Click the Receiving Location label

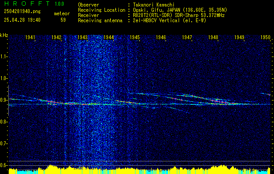click(101, 10)
